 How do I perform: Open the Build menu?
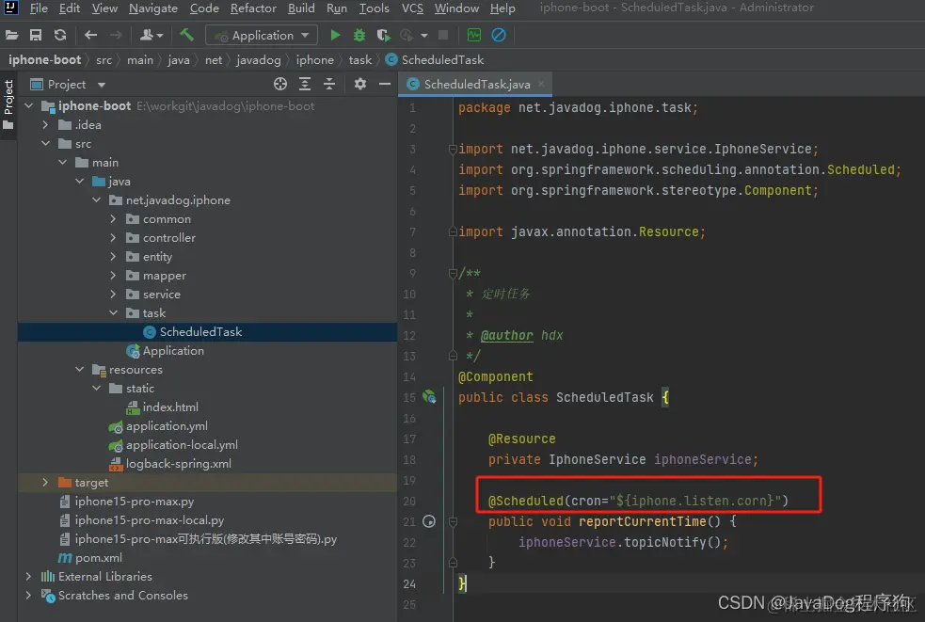pyautogui.click(x=301, y=8)
